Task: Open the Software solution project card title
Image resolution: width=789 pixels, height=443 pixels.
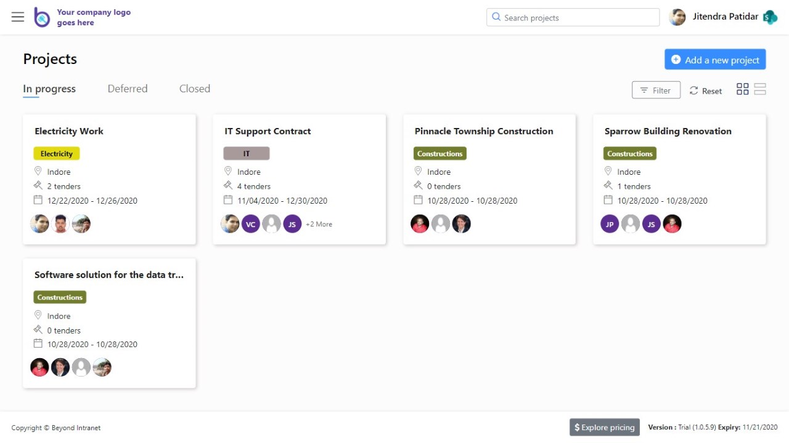Action: coord(109,275)
